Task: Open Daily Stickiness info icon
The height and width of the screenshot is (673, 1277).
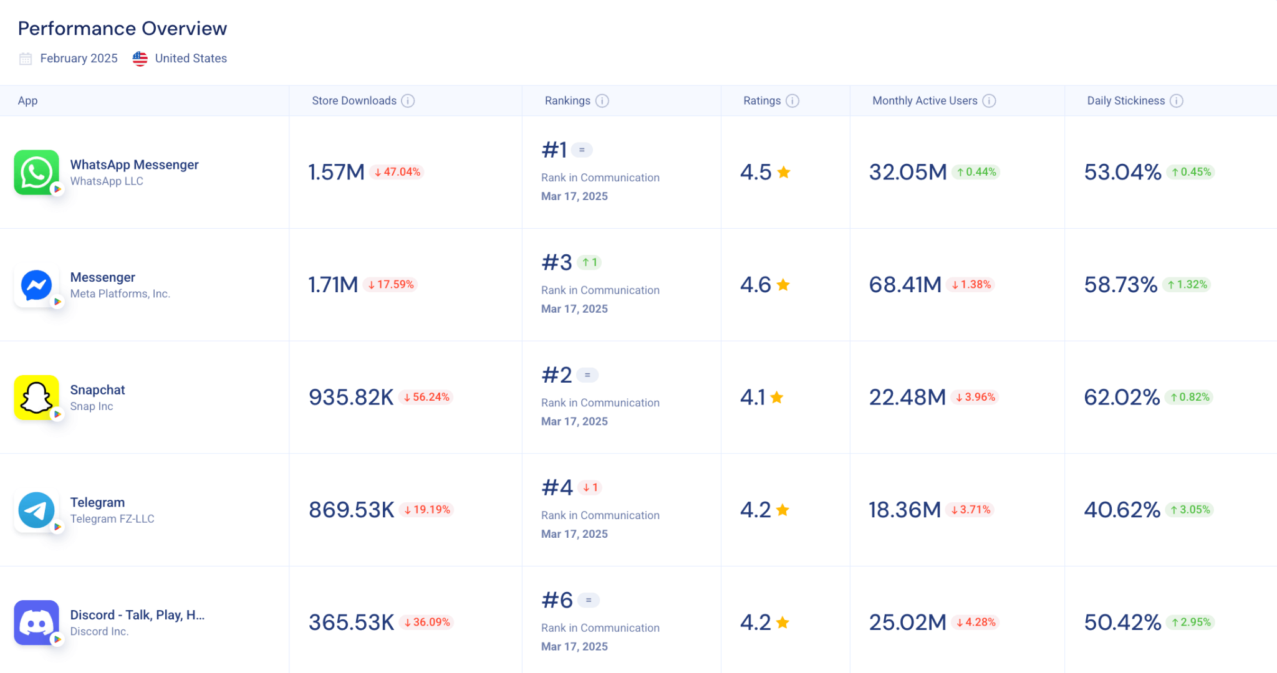Action: click(1177, 101)
